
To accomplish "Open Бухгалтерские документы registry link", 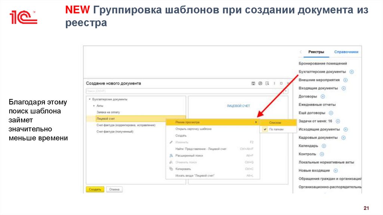I will 322,72.
